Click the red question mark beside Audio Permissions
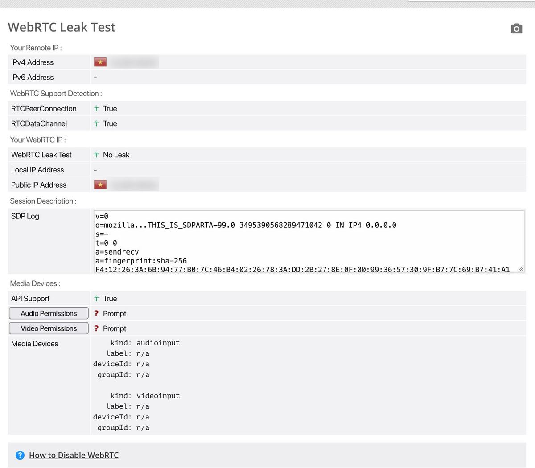This screenshot has width=535, height=468. 96,313
